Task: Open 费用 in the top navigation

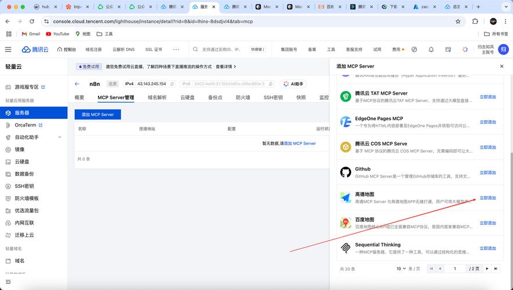Action: [396, 49]
